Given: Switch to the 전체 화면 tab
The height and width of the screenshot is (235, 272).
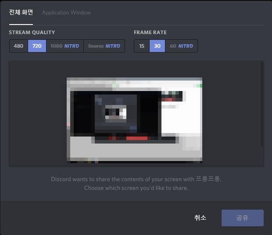Looking at the screenshot, I should coord(21,12).
